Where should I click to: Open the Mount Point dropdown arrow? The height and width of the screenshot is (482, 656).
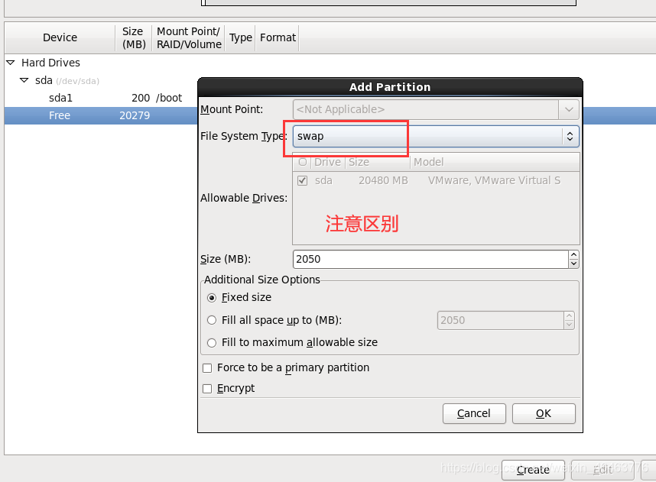click(569, 109)
